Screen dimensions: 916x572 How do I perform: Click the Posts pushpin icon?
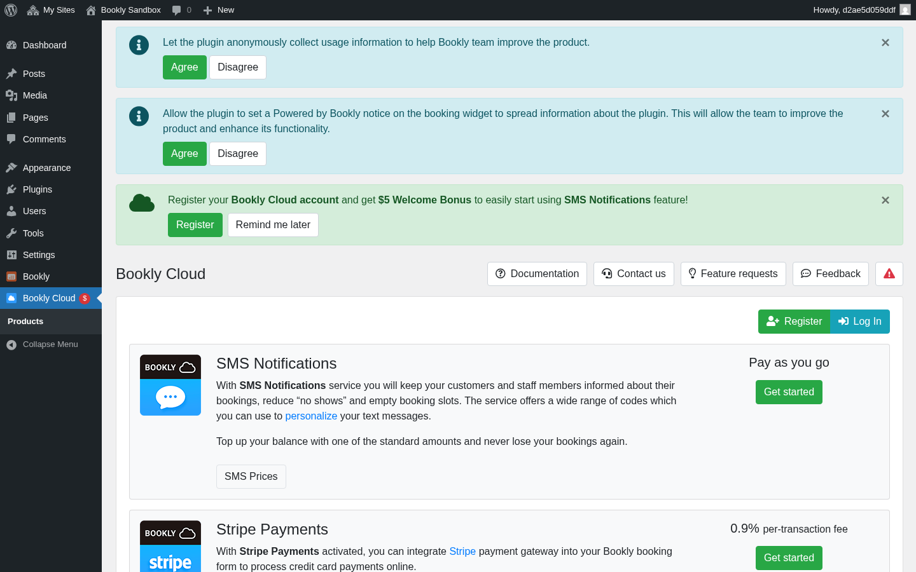pyautogui.click(x=11, y=74)
